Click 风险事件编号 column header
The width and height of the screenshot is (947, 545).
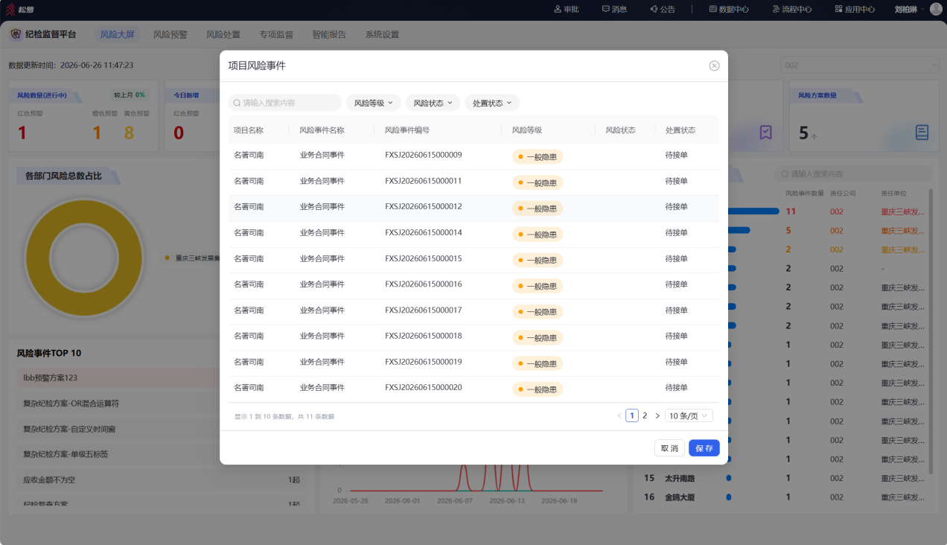pos(407,130)
